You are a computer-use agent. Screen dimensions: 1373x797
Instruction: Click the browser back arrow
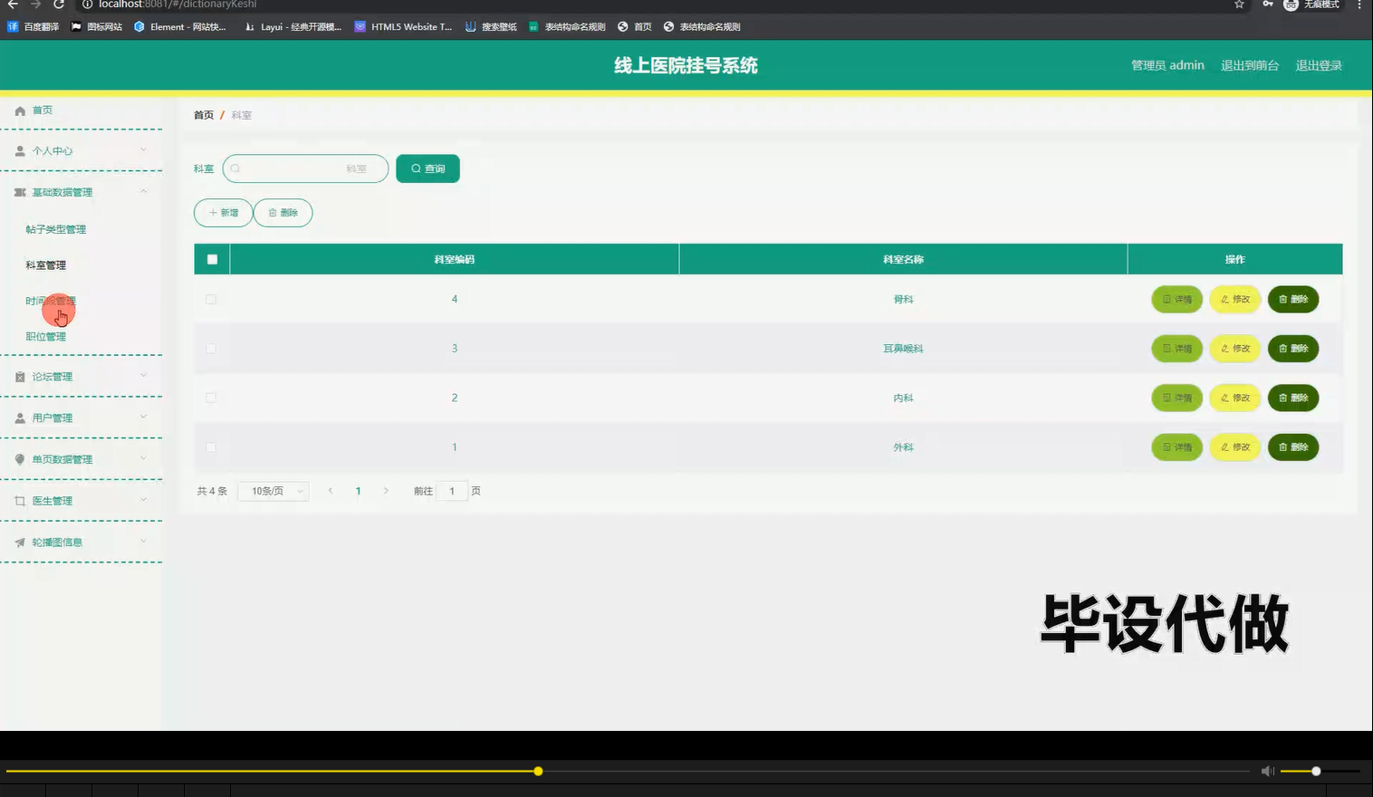pos(13,5)
